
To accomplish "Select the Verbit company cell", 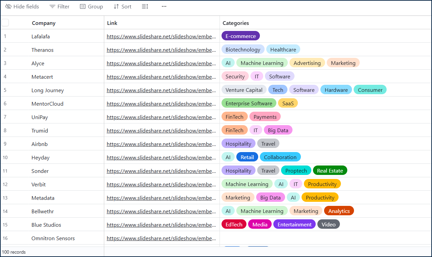I will click(x=66, y=184).
